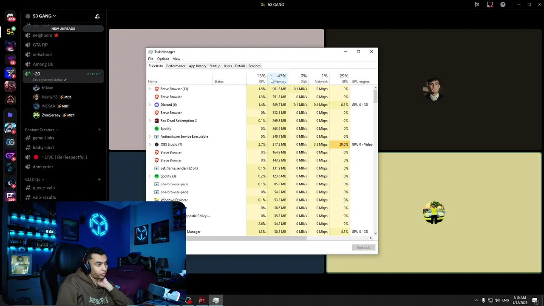
Task: Switch to the Details tab
Action: click(x=240, y=66)
